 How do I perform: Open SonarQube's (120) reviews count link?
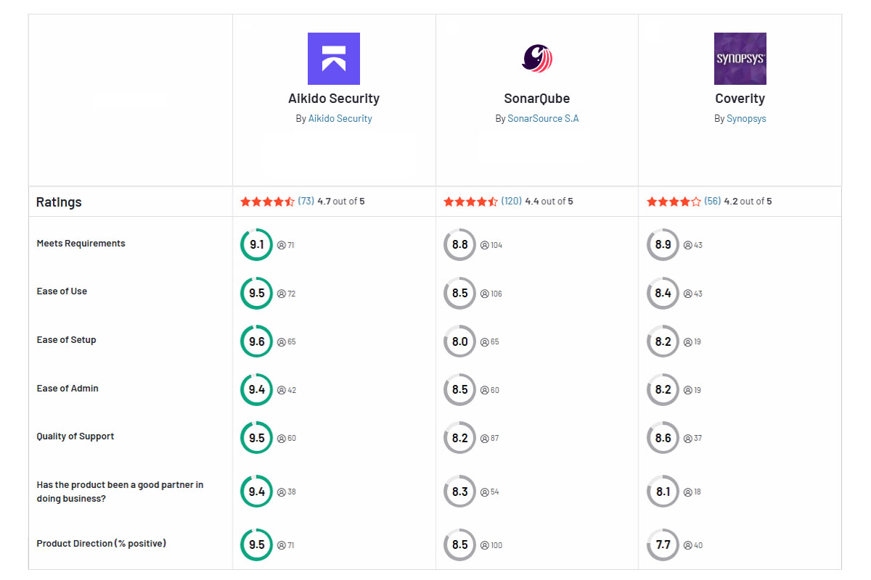pyautogui.click(x=512, y=202)
